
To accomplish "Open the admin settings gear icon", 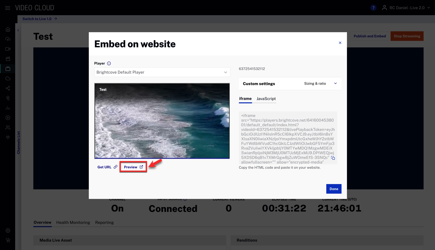I will pos(8,231).
